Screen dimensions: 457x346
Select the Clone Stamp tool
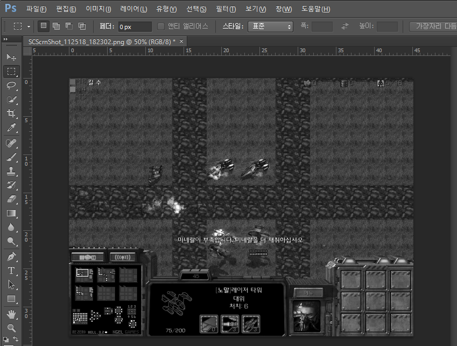coord(11,171)
